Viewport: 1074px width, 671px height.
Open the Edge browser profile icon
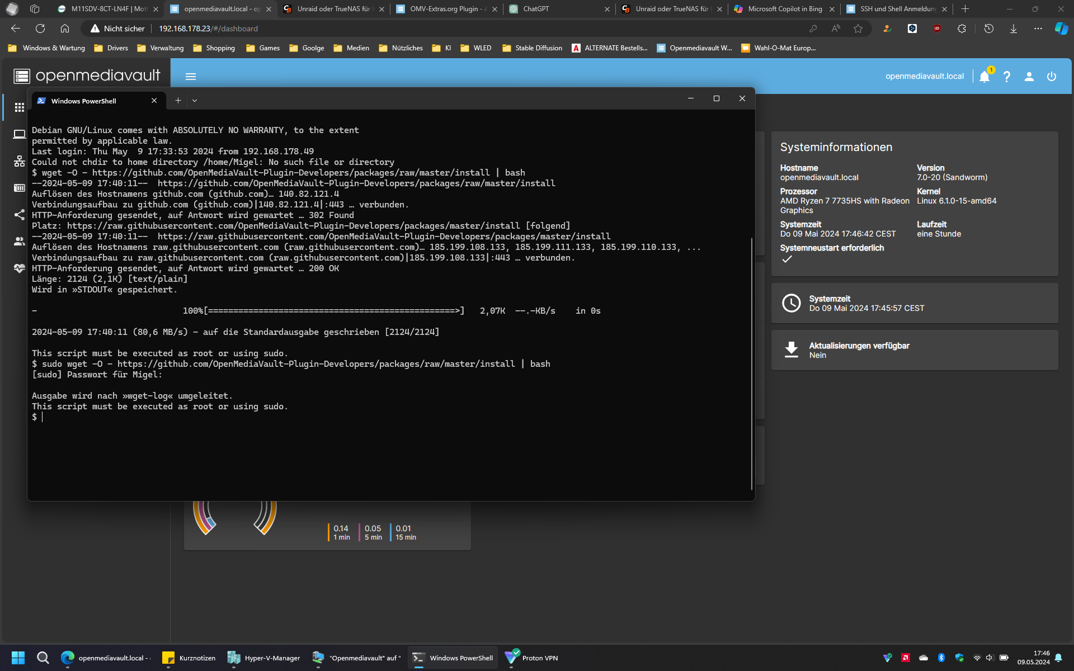click(x=887, y=29)
